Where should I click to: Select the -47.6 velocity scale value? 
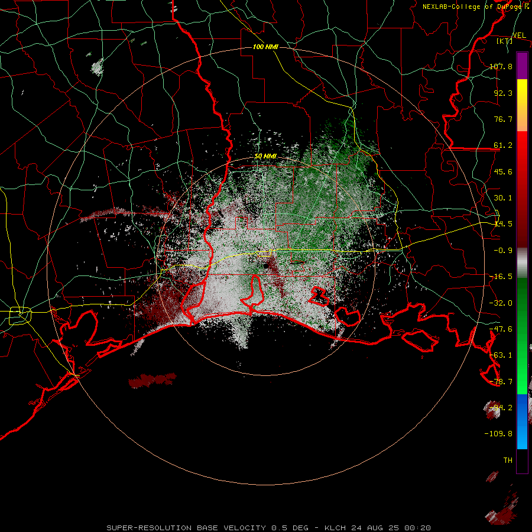tap(501, 329)
